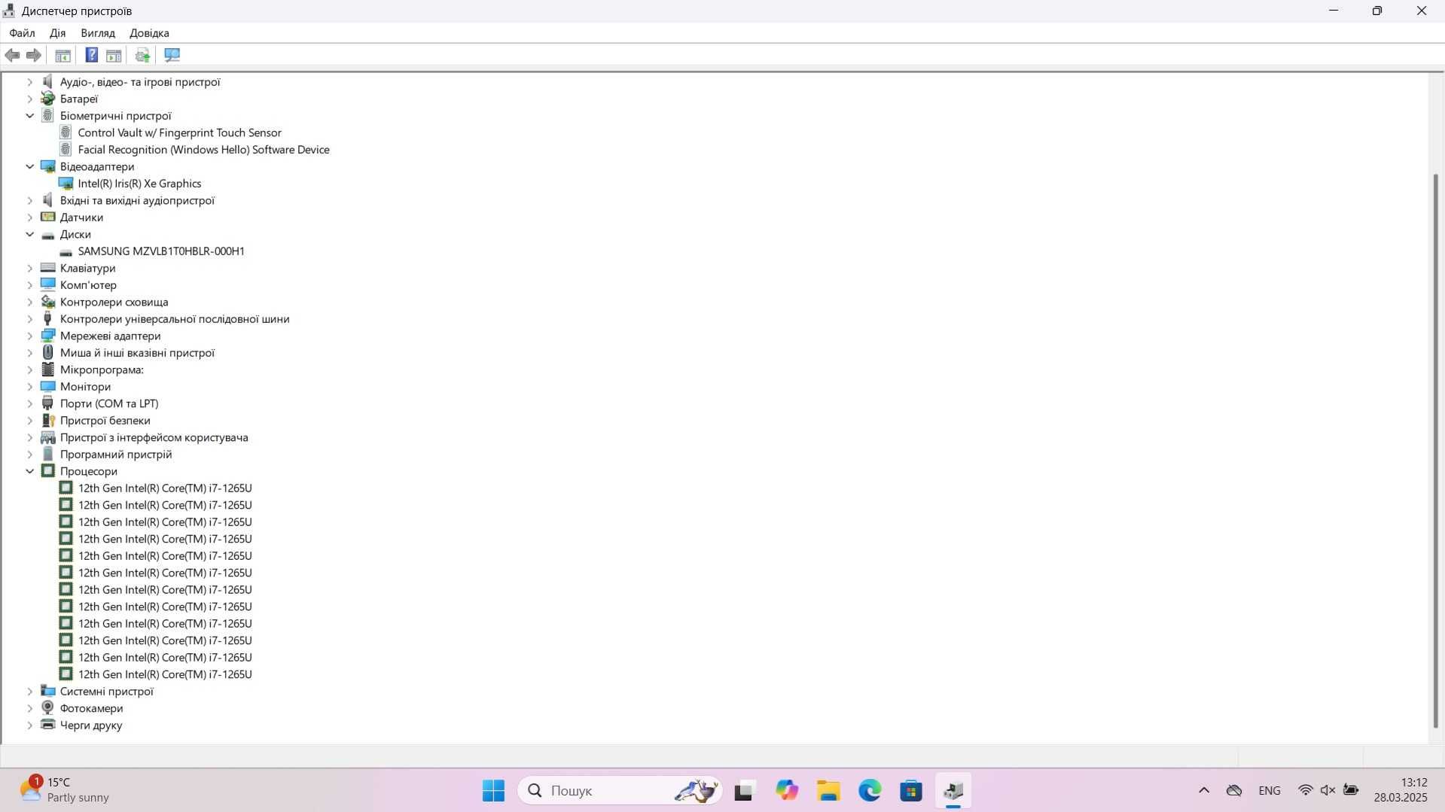Expand Аудіо-, відео- та ігрові пристрої
The image size is (1445, 812).
(30, 82)
